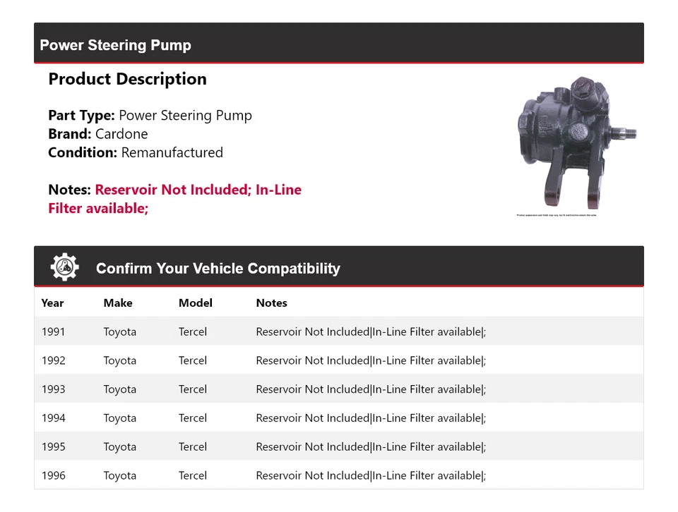
Task: Click the 1991 year cell
Action: pyautogui.click(x=53, y=331)
